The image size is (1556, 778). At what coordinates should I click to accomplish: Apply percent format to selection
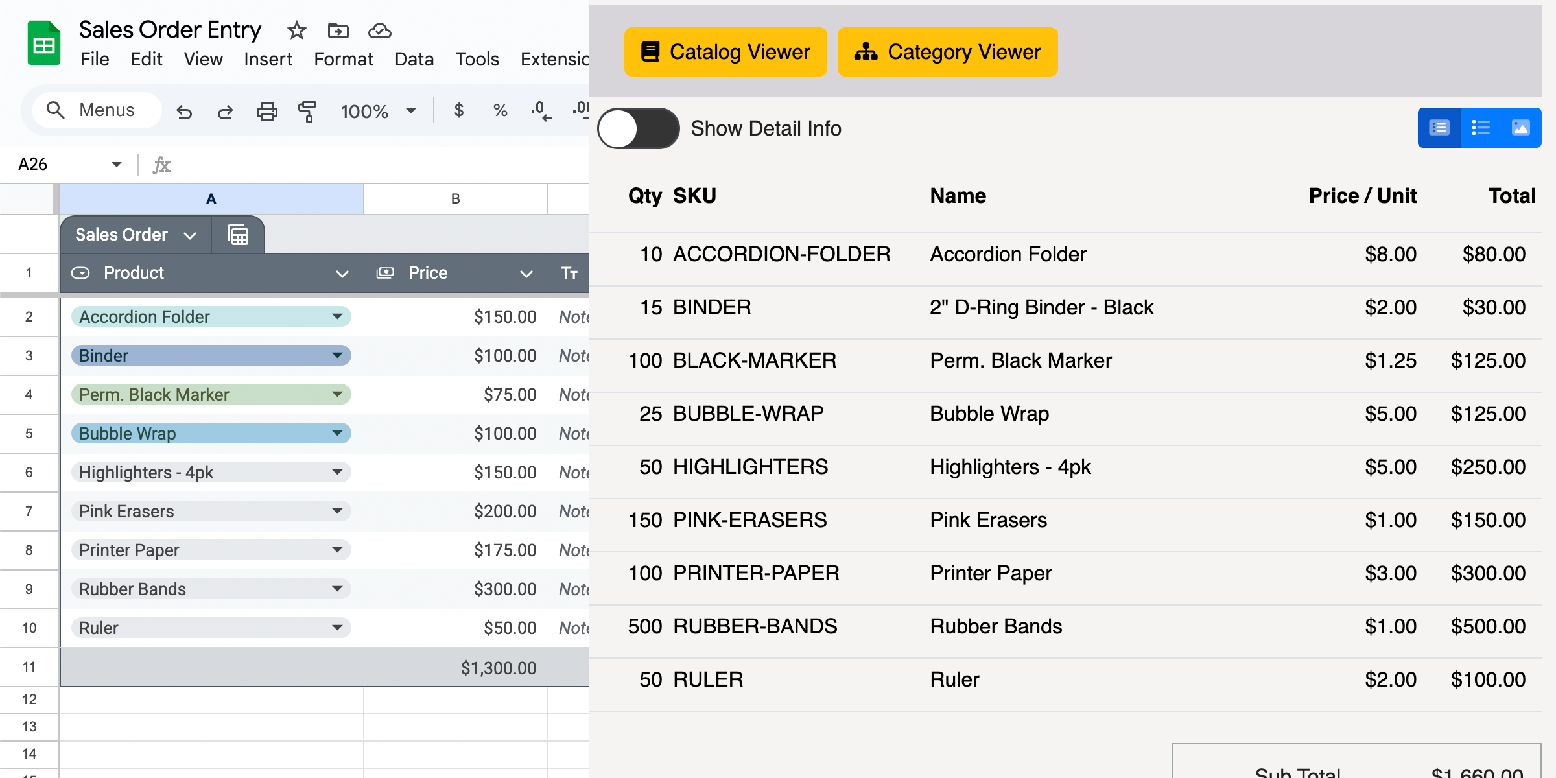click(499, 110)
